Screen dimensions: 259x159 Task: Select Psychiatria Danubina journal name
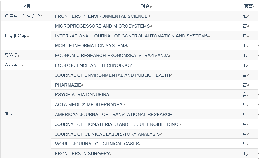(x=82, y=95)
